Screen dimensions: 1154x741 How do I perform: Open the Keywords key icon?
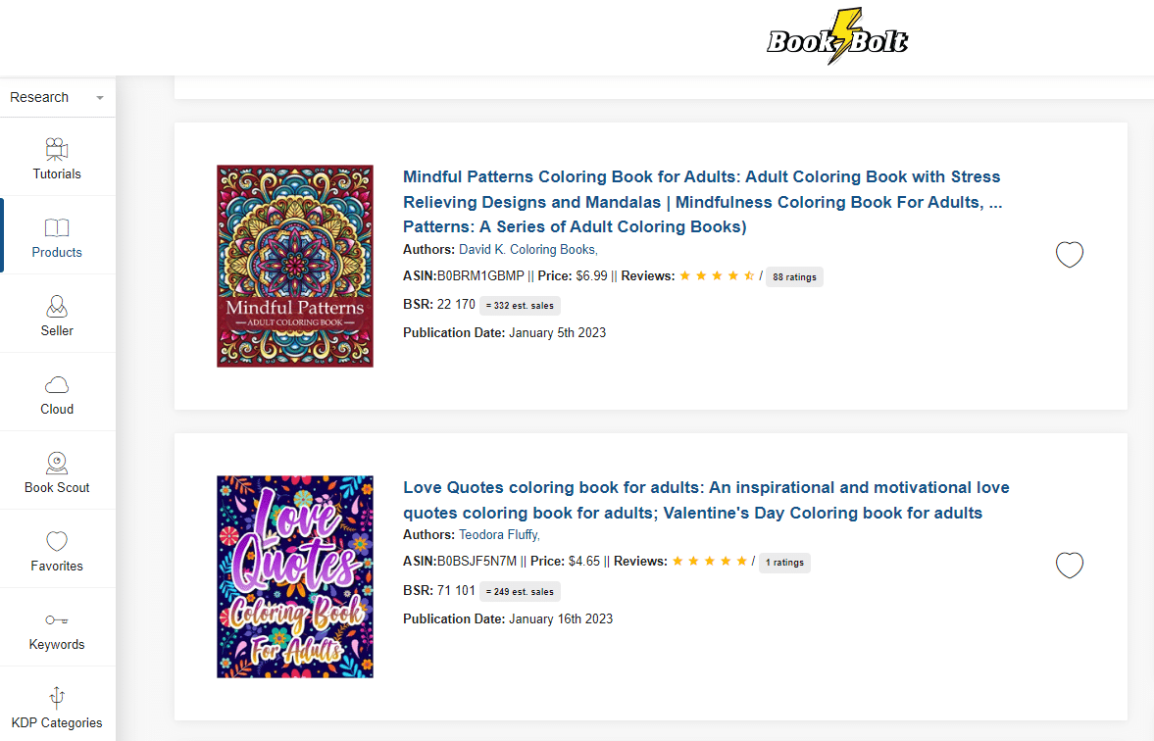[57, 619]
